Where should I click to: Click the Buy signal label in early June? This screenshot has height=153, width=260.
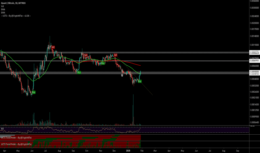34,92
